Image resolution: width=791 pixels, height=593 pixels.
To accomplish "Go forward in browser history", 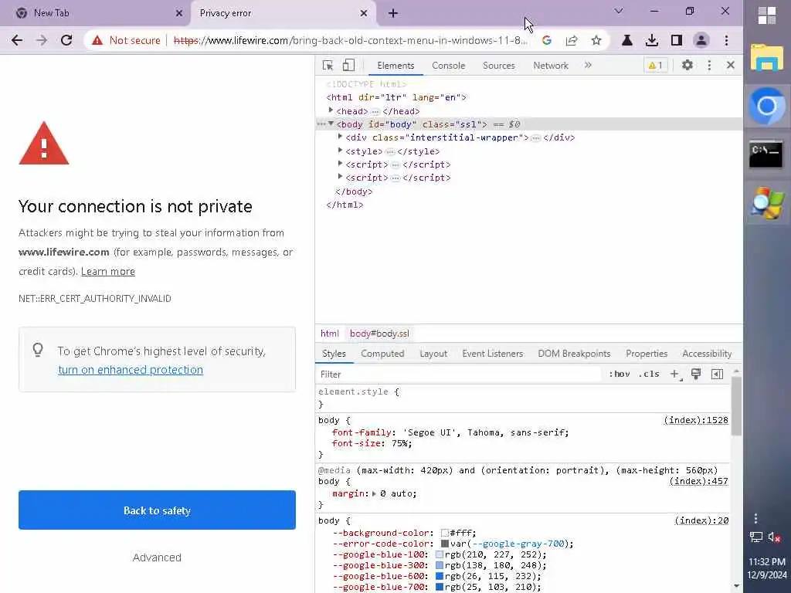I will (42, 40).
